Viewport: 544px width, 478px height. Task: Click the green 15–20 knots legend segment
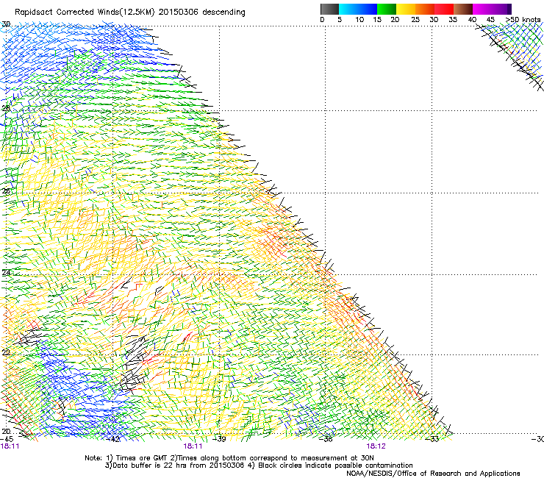tap(387, 9)
